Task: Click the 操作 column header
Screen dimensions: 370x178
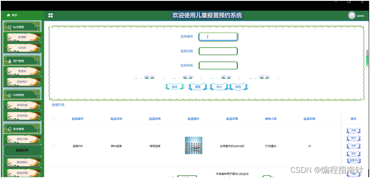Action: (x=353, y=119)
